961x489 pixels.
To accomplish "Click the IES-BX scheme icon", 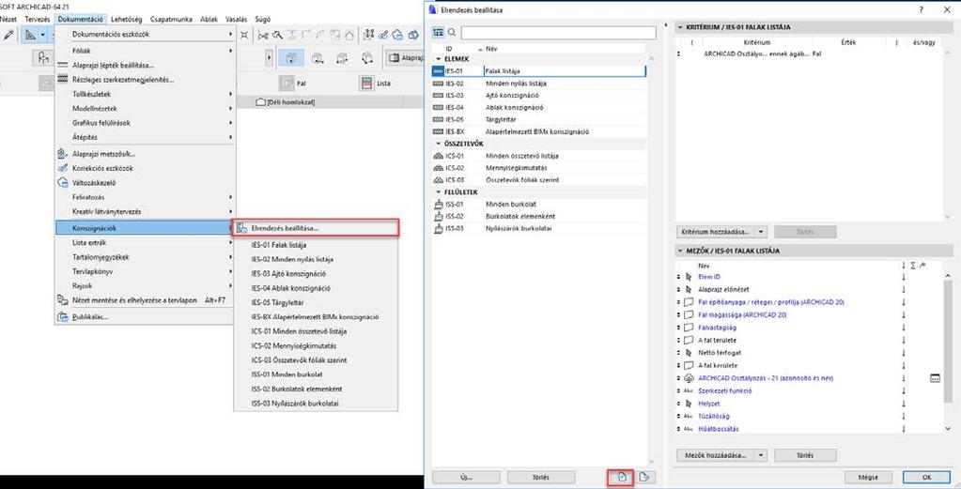I will pyautogui.click(x=438, y=131).
